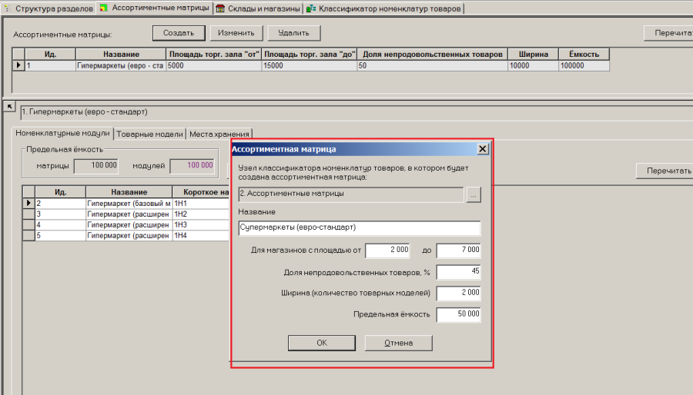Click the Доля непродовольственных товаров field
693x395 pixels.
[x=458, y=272]
